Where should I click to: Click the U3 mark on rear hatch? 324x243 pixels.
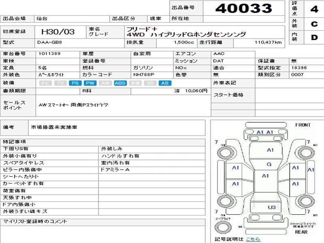coord(272,207)
